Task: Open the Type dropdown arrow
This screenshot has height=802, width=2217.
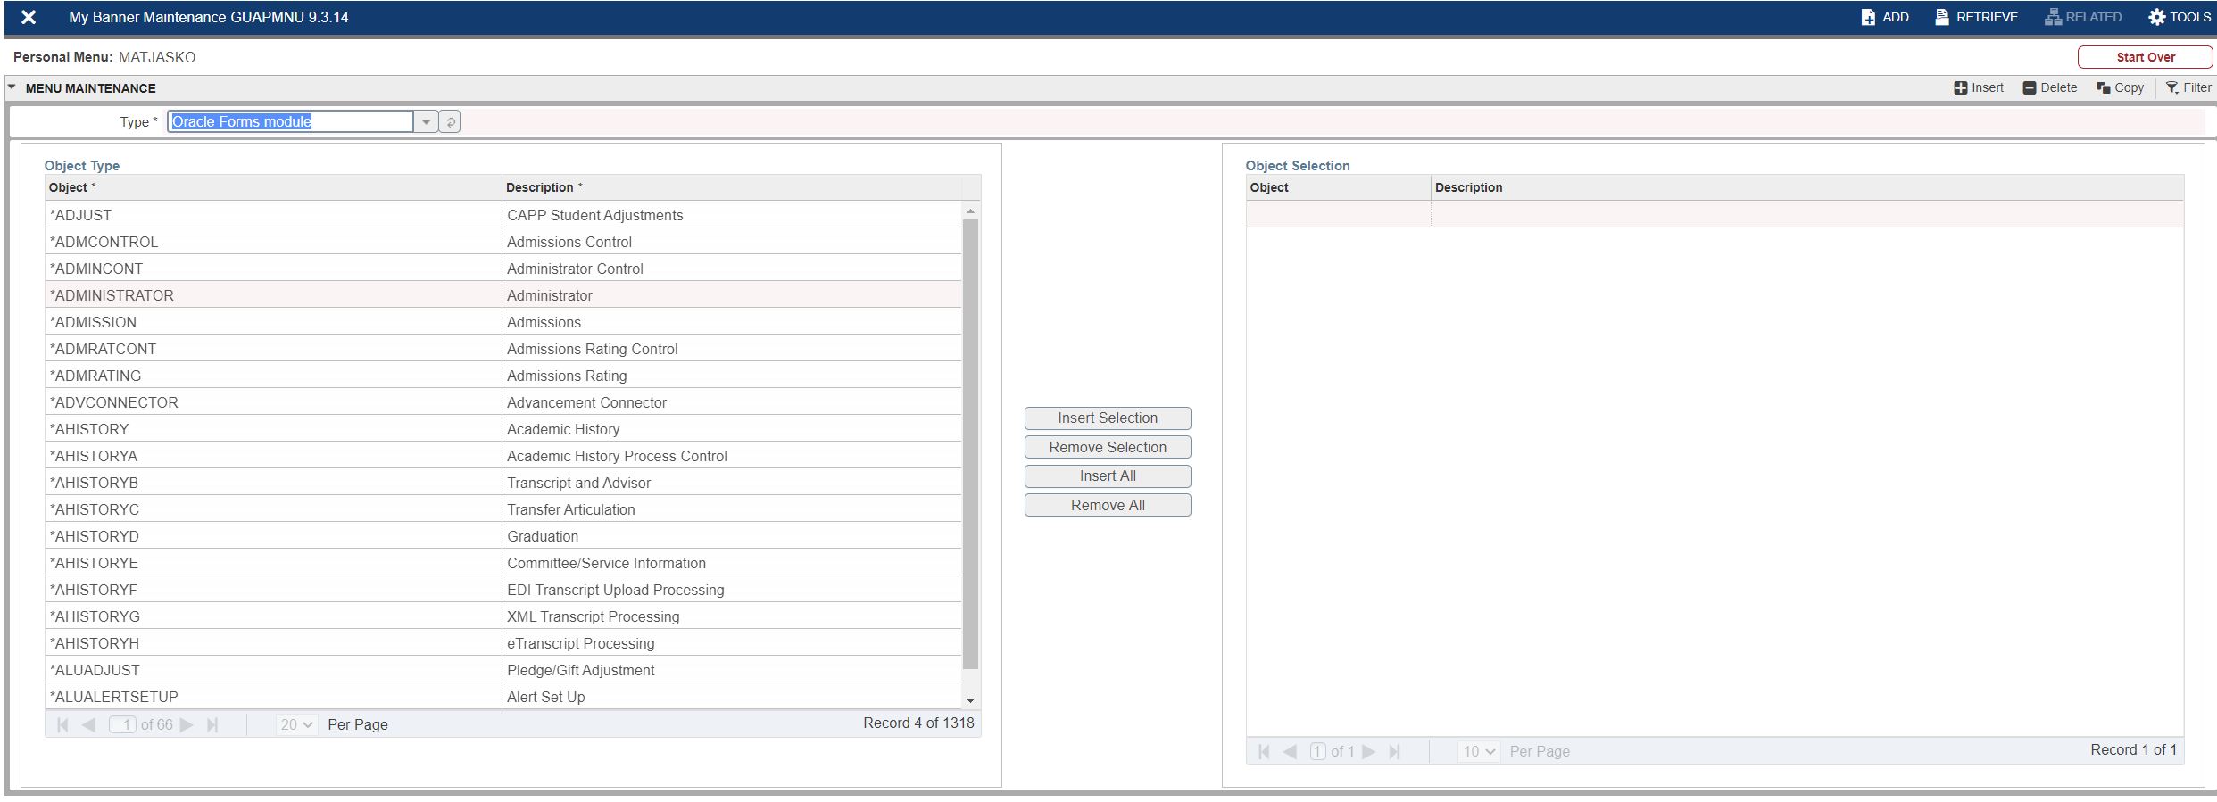Action: (x=426, y=122)
